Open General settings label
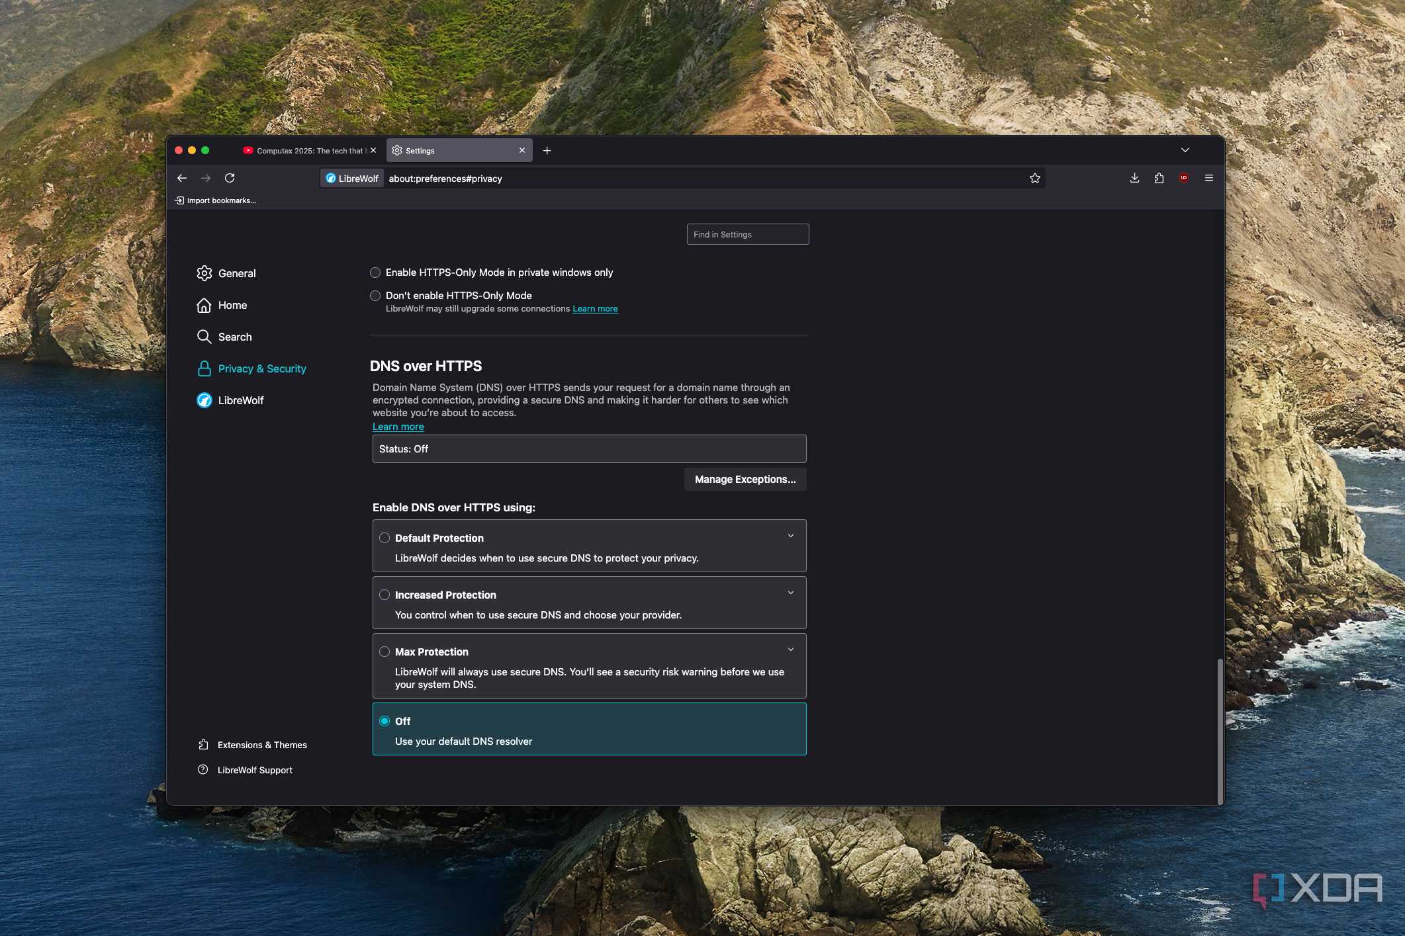The height and width of the screenshot is (936, 1405). tap(237, 273)
